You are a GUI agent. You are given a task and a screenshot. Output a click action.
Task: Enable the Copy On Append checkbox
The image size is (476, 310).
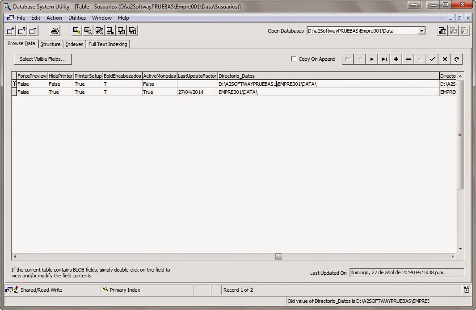click(294, 59)
